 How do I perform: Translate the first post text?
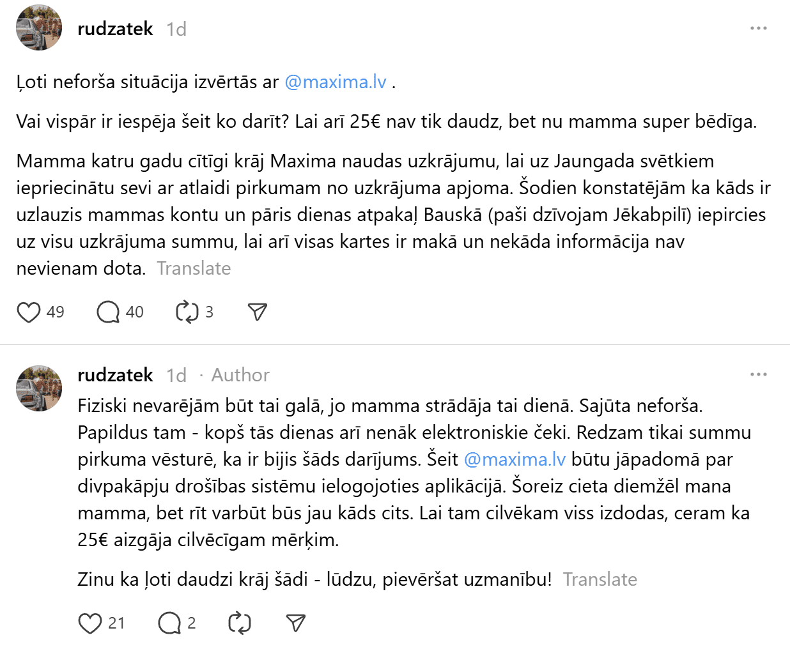(194, 268)
